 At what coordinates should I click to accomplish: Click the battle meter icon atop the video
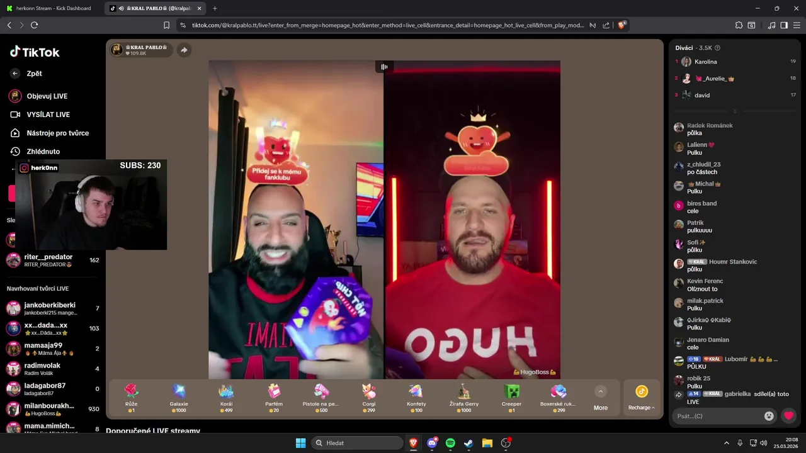click(384, 67)
